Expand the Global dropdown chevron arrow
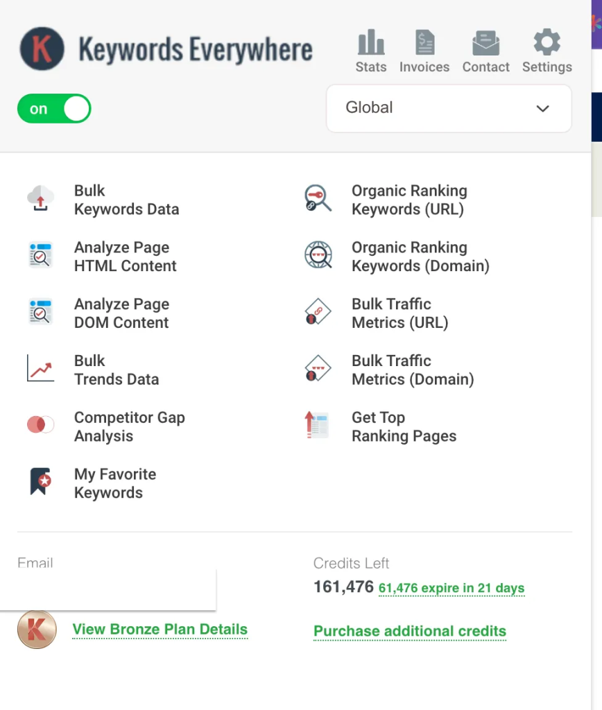The width and height of the screenshot is (602, 710). pyautogui.click(x=543, y=108)
